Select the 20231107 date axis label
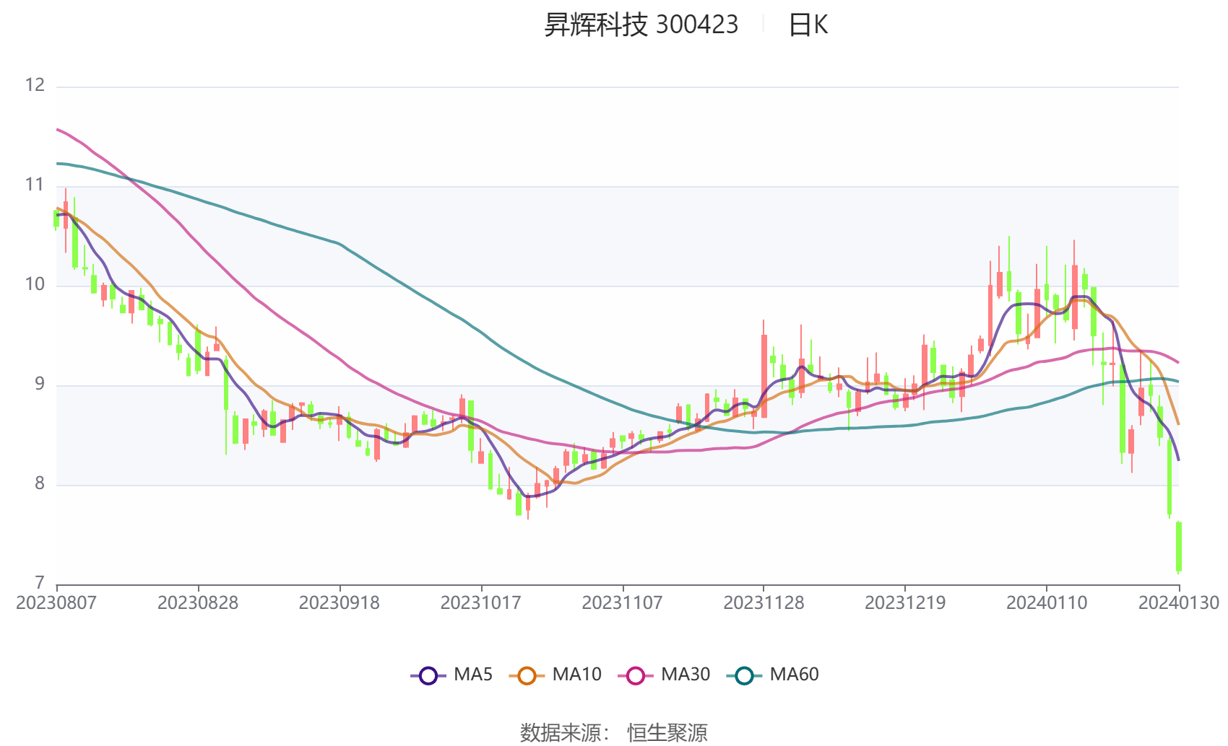 [x=622, y=602]
